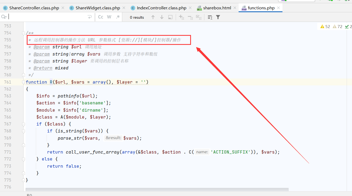This screenshot has width=352, height=196.
Task: Open the search filter funnel icon
Action: (x=218, y=17)
